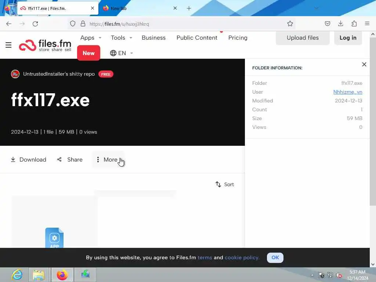Click the Firefox taskbar icon
This screenshot has height=282, width=376.
coord(62,275)
